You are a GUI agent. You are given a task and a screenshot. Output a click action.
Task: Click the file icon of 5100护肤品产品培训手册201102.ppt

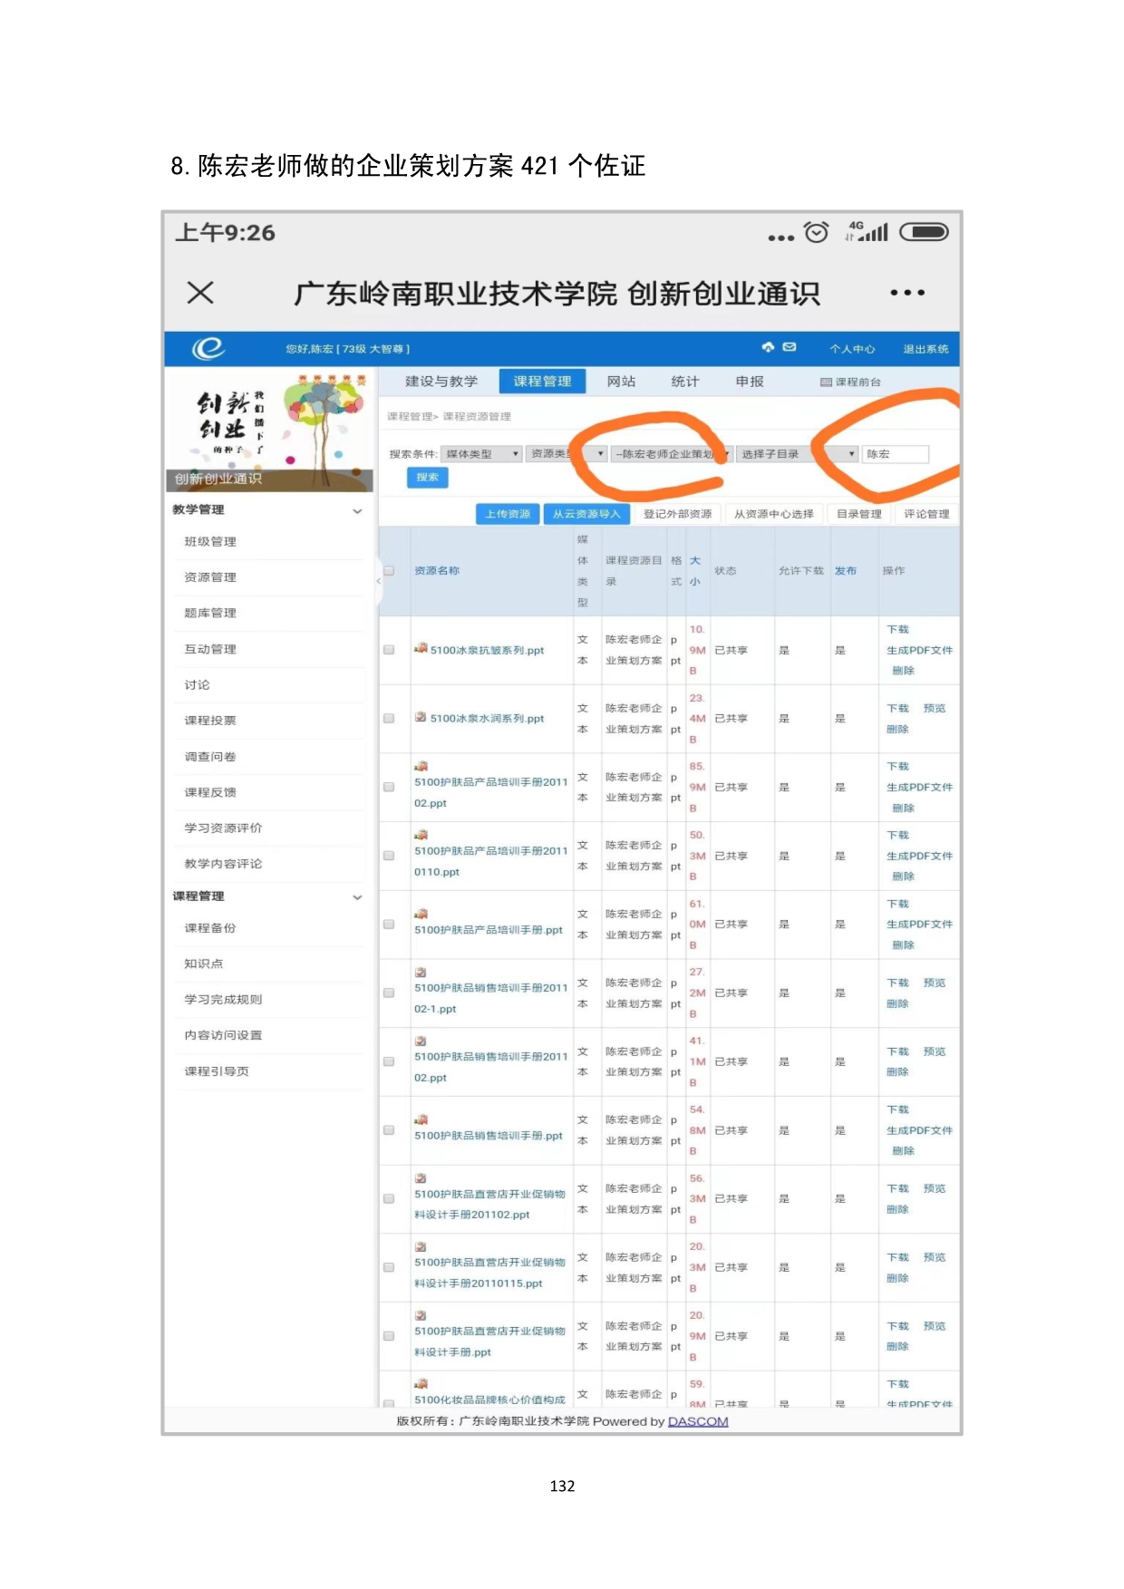(421, 767)
